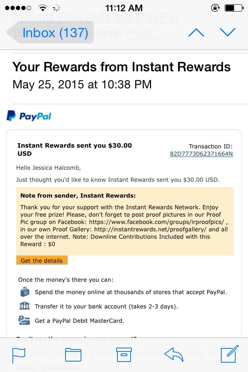Screen dimensions: 248x372
Task: Go to previous message with up chevron
Action: [196, 32]
